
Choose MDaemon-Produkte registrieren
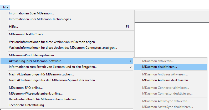(33, 55)
